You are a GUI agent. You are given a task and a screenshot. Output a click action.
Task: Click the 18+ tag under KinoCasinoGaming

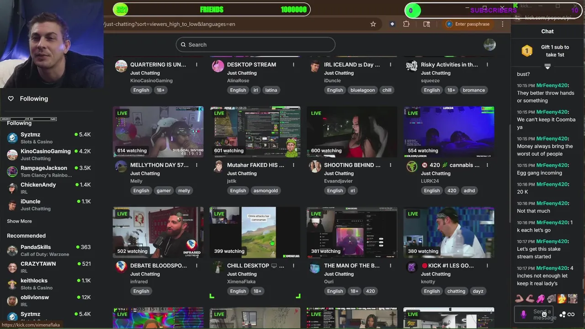point(160,90)
